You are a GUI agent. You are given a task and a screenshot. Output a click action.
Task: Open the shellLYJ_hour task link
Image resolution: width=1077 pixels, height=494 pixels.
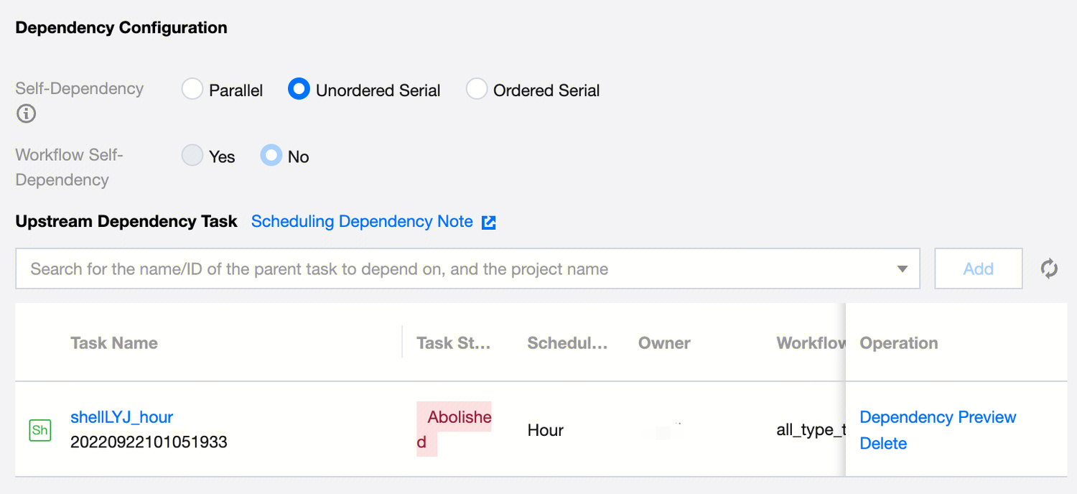(121, 417)
